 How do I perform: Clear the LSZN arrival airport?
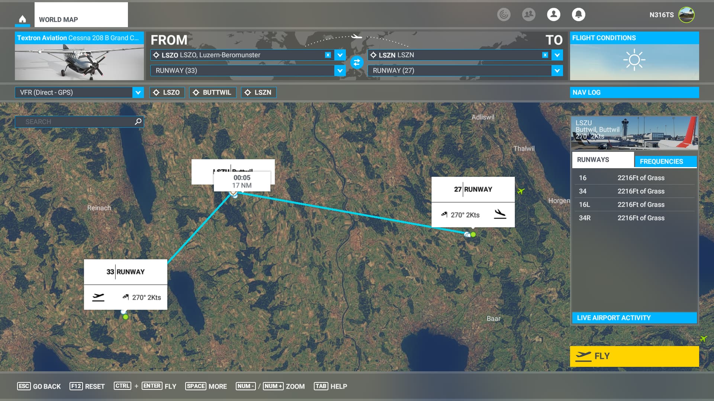click(x=545, y=55)
